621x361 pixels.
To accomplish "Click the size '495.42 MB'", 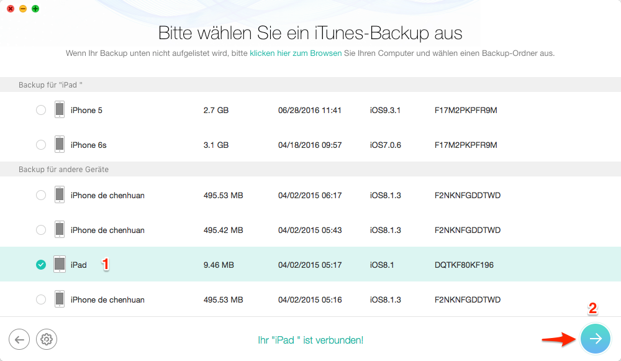I will [x=223, y=231].
